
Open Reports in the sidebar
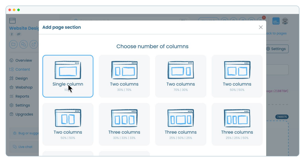(x=19, y=96)
